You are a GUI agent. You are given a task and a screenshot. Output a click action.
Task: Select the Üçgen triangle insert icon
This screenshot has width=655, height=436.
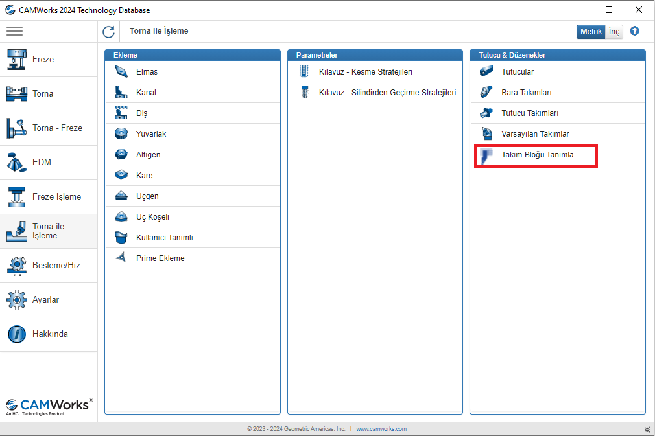pyautogui.click(x=121, y=196)
